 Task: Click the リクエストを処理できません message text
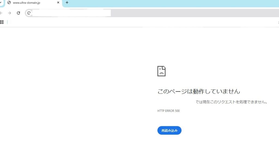pyautogui.click(x=231, y=102)
